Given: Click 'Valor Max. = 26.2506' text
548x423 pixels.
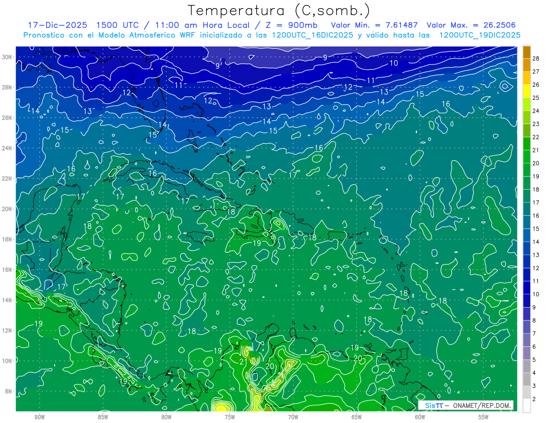Looking at the screenshot, I should tap(471, 25).
